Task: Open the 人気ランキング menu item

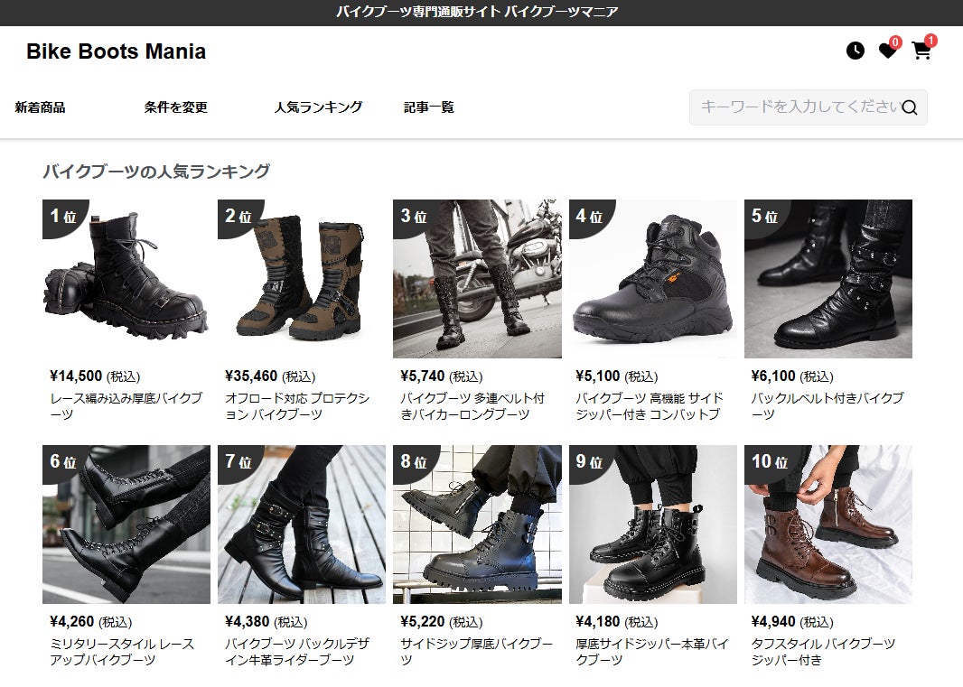Action: 318,107
